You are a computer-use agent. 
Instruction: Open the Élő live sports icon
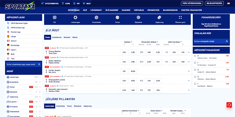(55, 18)
